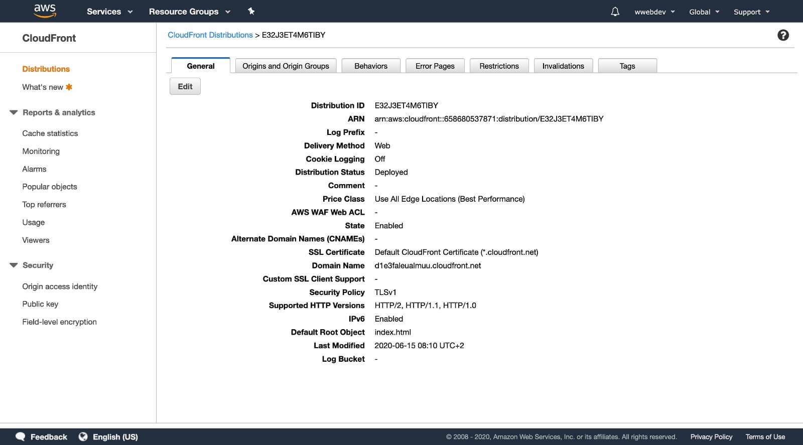Open Public key settings
Screen dimensions: 803x445
click(40, 304)
